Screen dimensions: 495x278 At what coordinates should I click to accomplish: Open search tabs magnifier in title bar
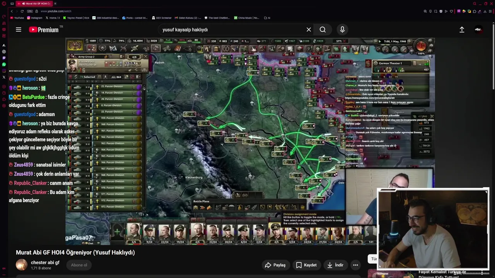pyautogui.click(x=475, y=3)
